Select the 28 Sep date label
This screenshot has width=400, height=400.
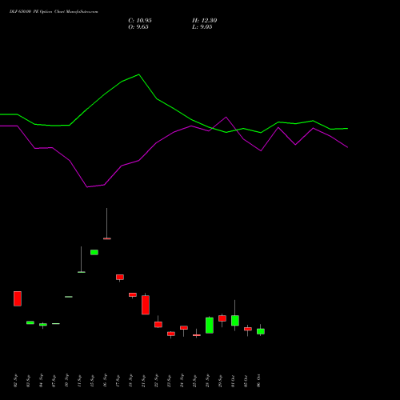(x=207, y=381)
